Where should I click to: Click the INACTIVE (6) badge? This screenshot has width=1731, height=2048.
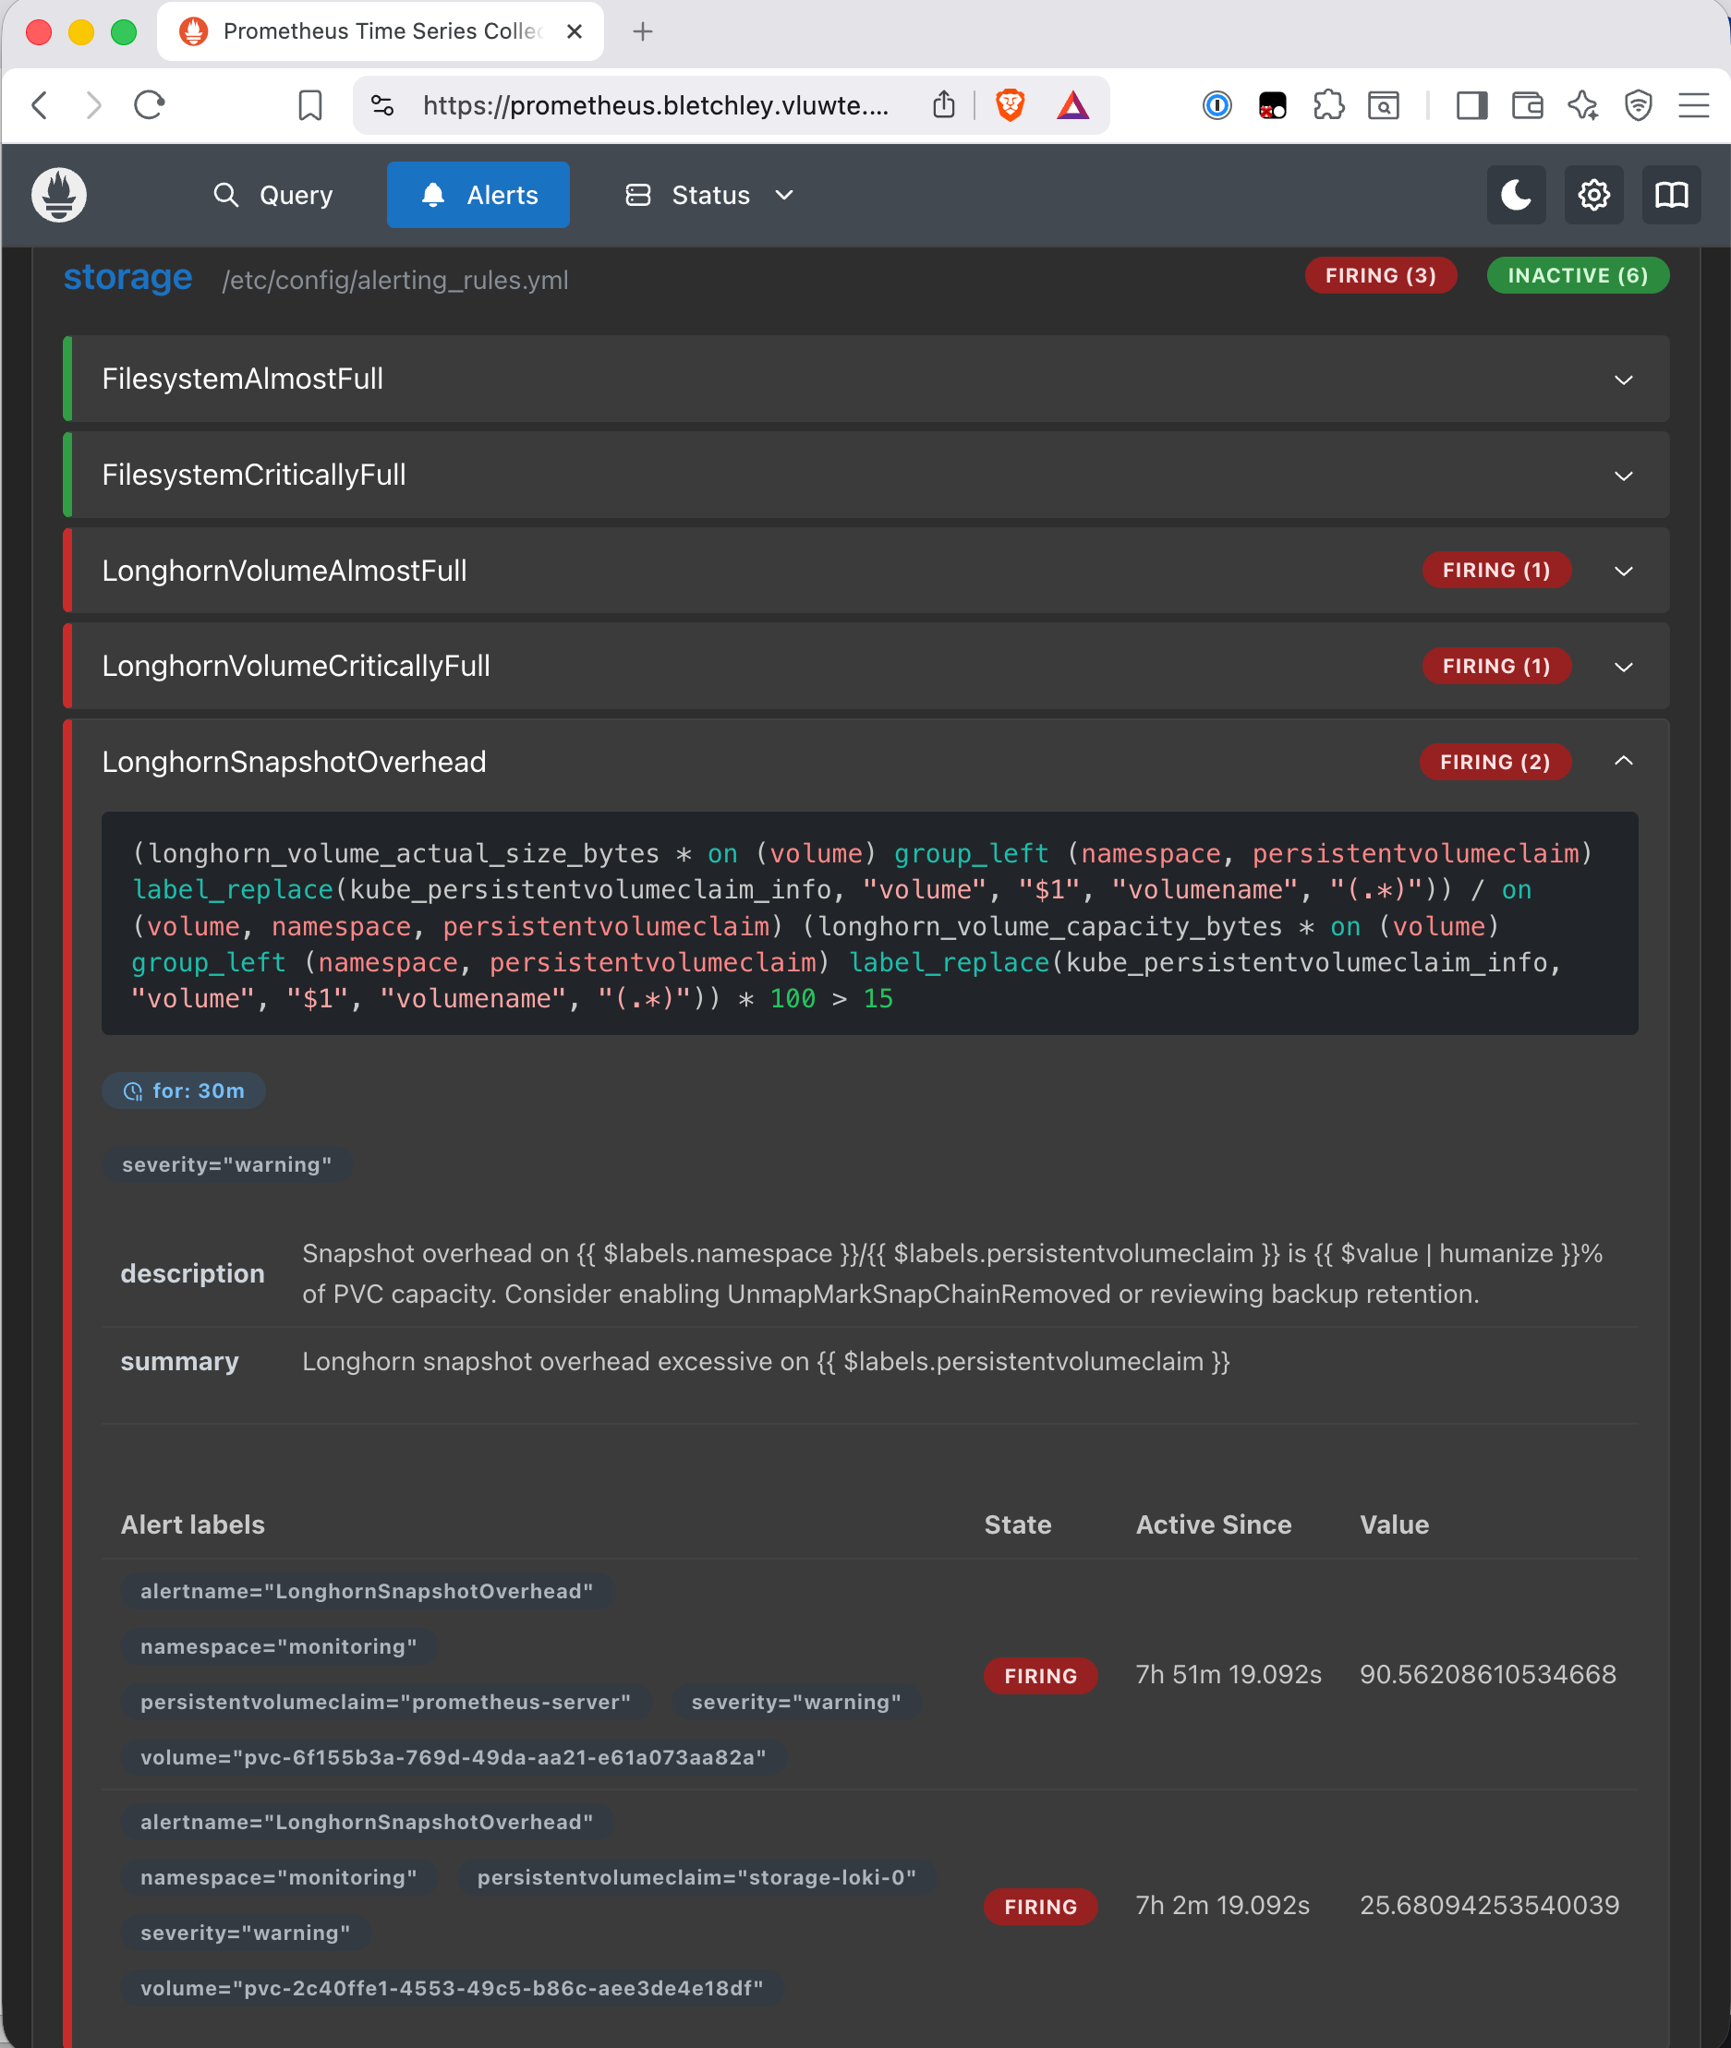(x=1578, y=275)
